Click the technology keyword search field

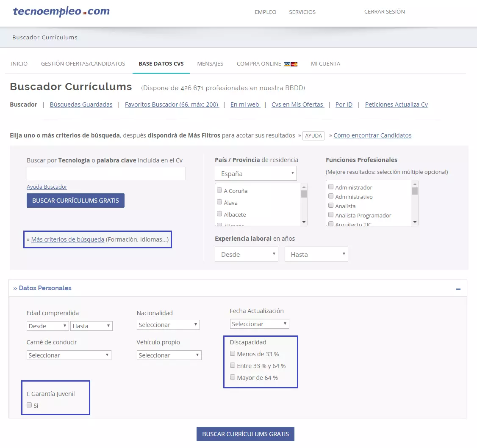pos(106,173)
